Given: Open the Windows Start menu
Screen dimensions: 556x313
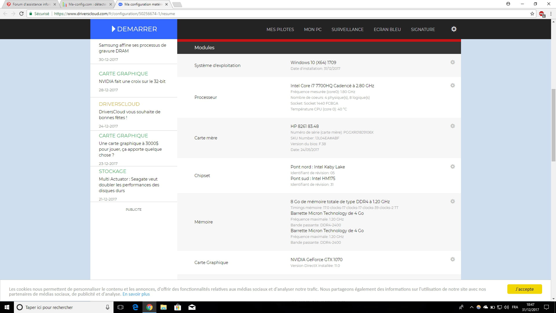Looking at the screenshot, I should (7, 307).
